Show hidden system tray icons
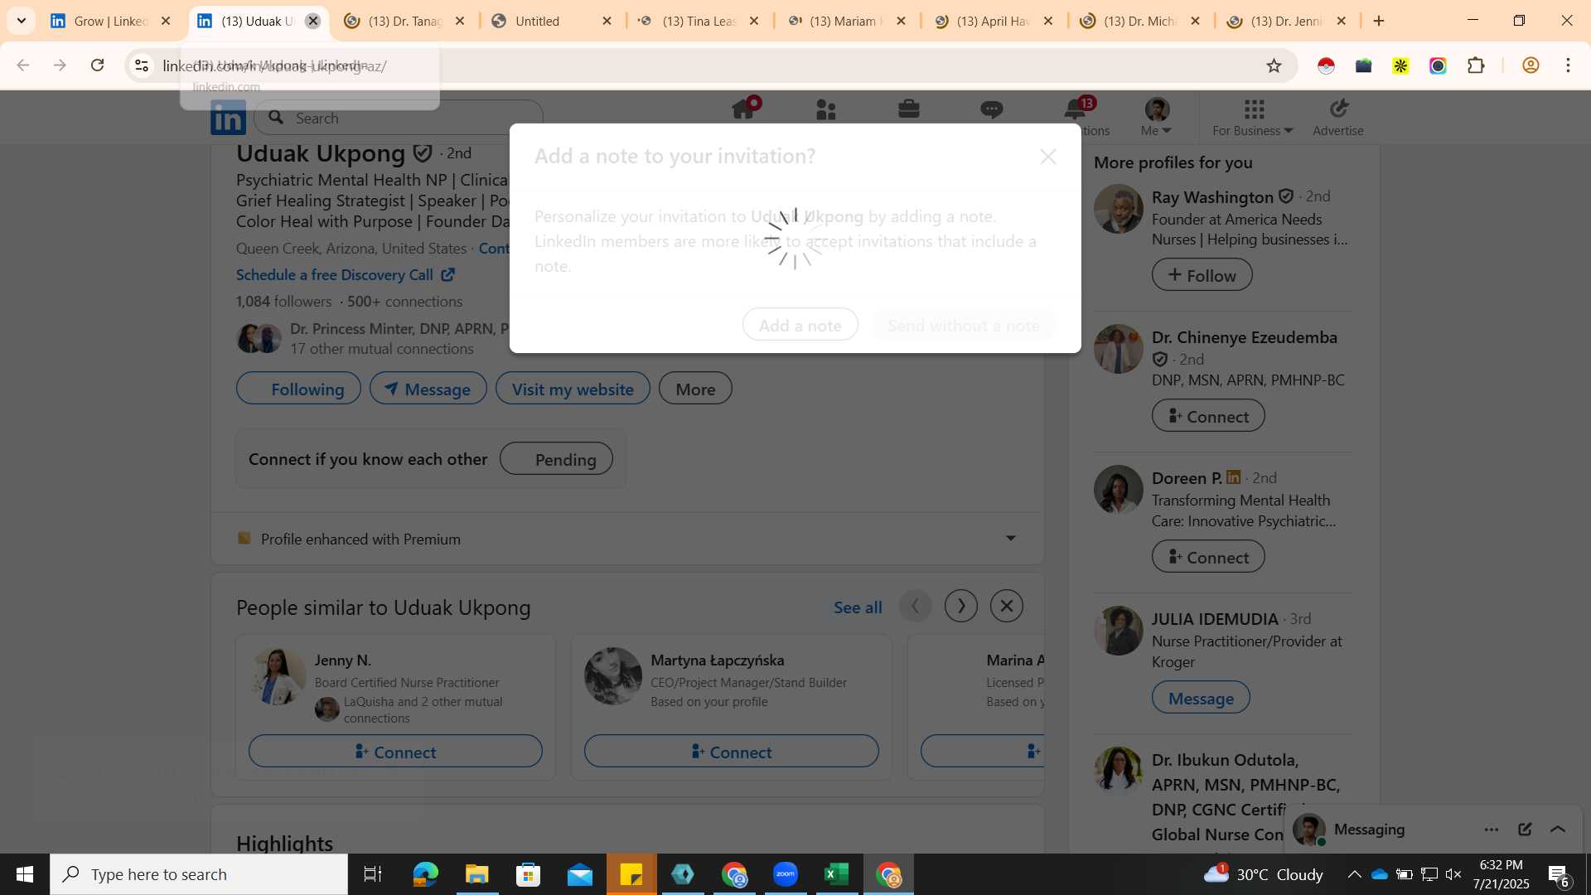Viewport: 1591px width, 895px height. coord(1354,874)
